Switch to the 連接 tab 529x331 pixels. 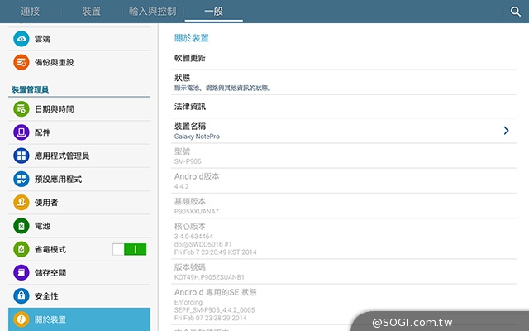point(31,12)
